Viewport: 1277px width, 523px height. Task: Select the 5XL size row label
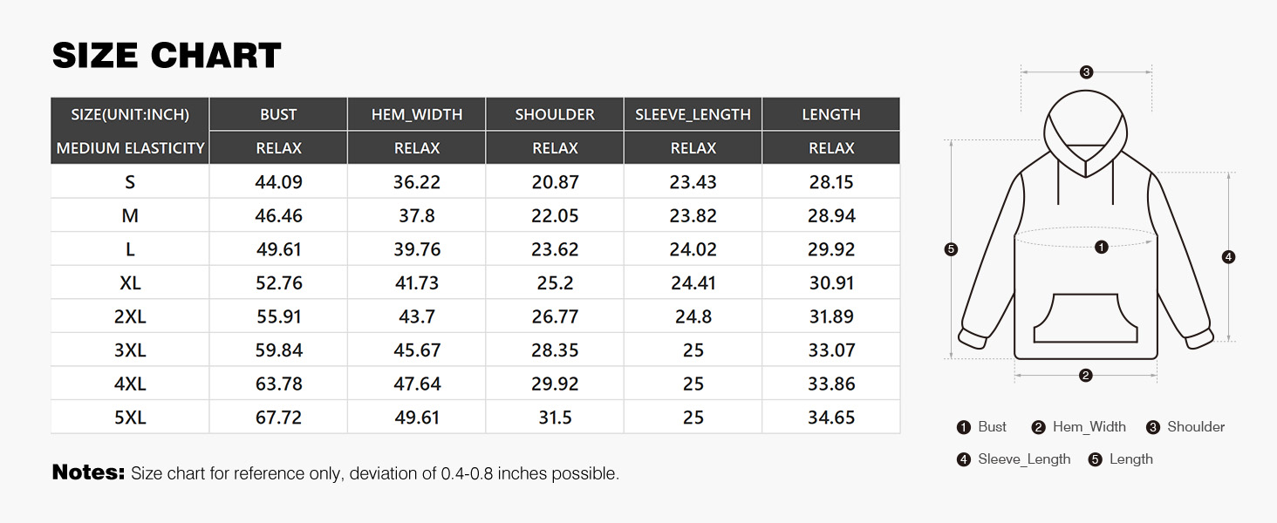coord(130,418)
